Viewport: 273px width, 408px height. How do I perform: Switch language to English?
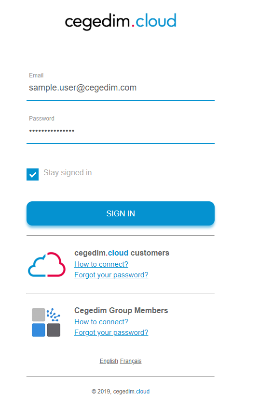(x=109, y=361)
